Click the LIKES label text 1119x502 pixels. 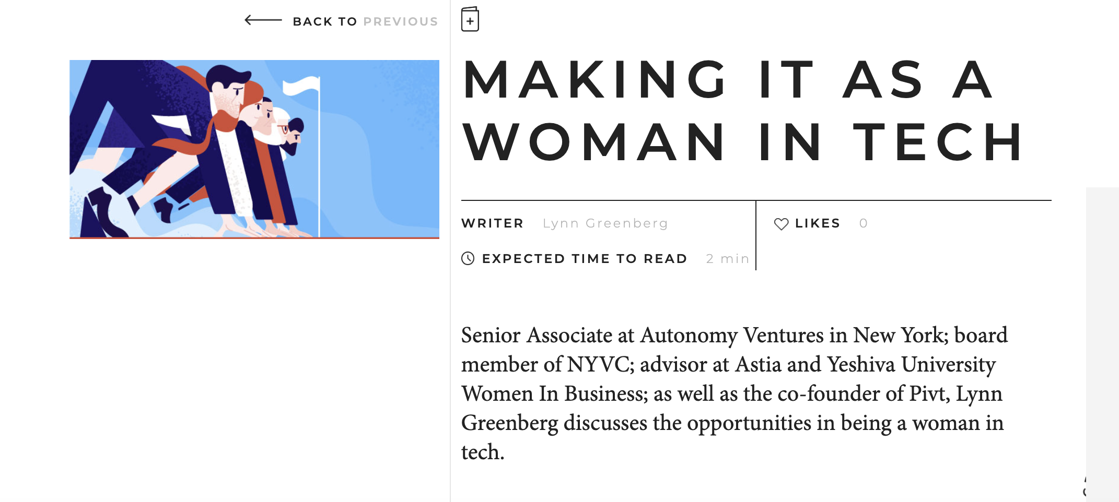pos(817,223)
